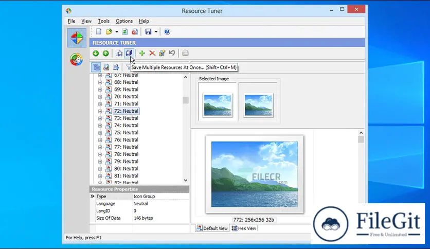Click the Undo curved arrow icon

172,53
